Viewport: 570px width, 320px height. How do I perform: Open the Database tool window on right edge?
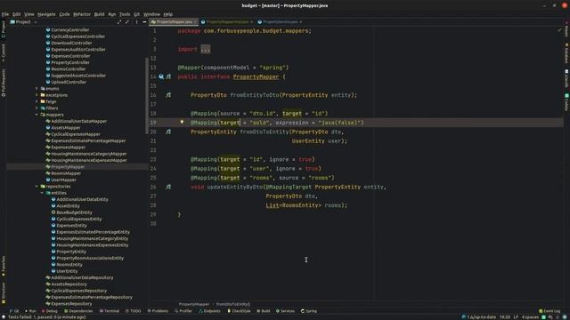coord(566,53)
